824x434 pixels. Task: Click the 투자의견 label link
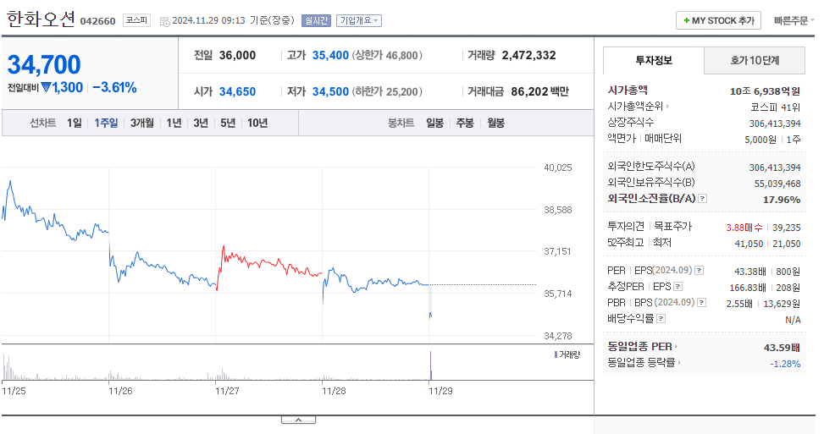coord(626,226)
